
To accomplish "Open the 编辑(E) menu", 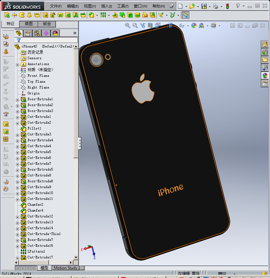I will point(73,6).
